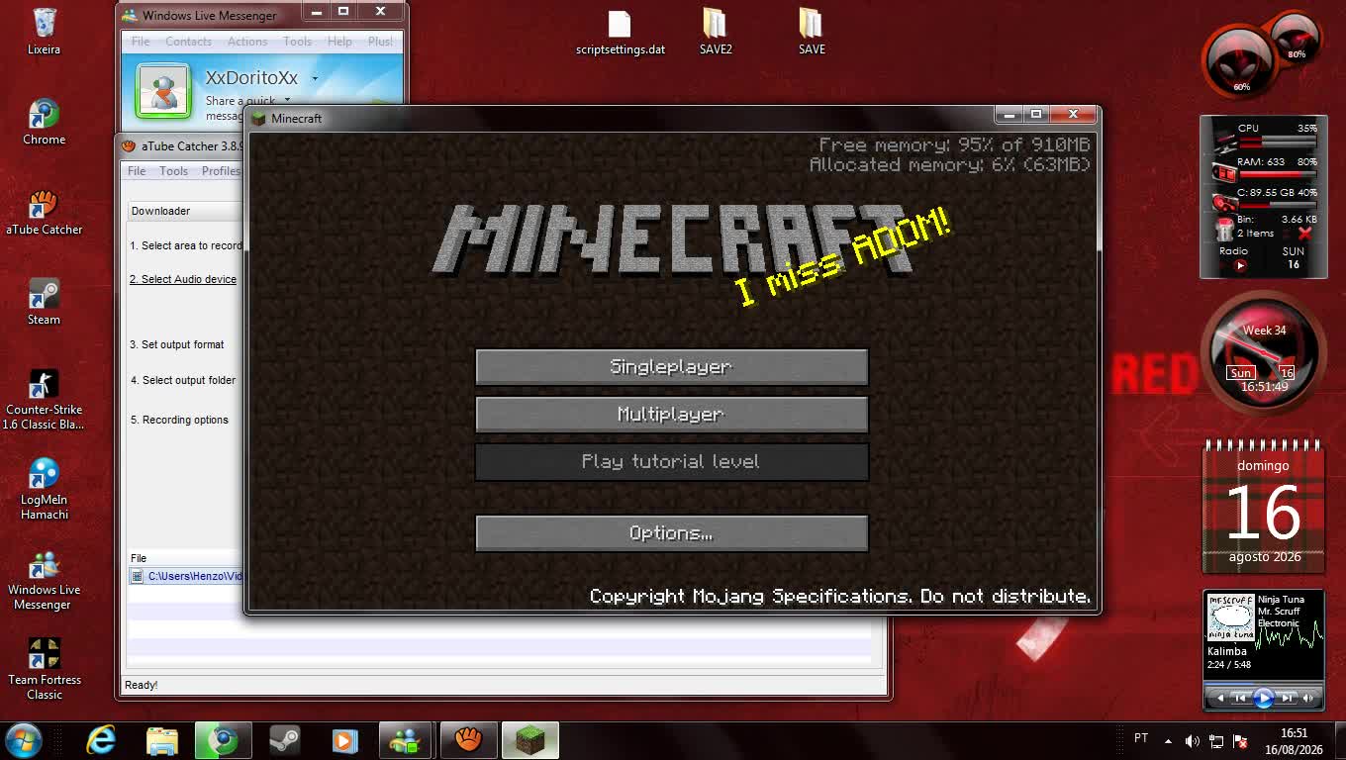
Task: Open Windows Explorer from taskbar
Action: tap(162, 740)
